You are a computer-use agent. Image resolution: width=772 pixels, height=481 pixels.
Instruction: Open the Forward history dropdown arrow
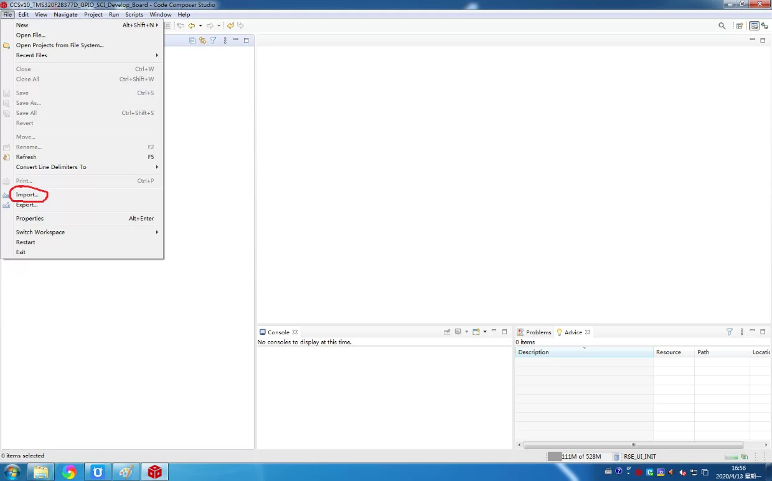[219, 25]
